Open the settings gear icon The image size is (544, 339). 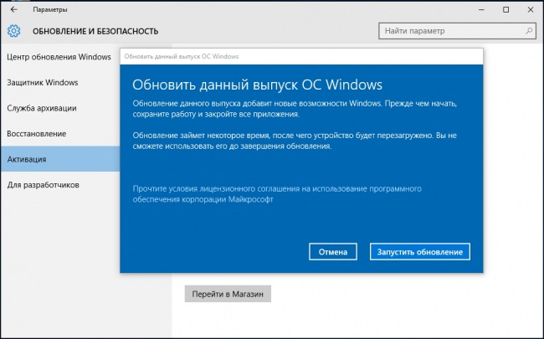tap(14, 31)
